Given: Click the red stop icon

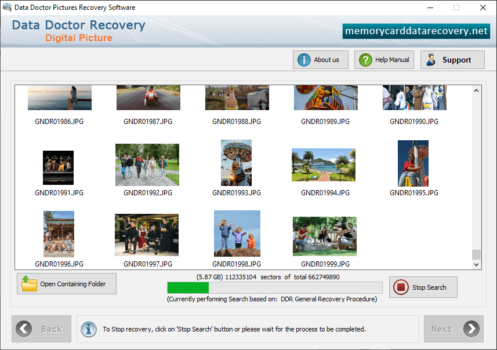Looking at the screenshot, I should pyautogui.click(x=401, y=287).
